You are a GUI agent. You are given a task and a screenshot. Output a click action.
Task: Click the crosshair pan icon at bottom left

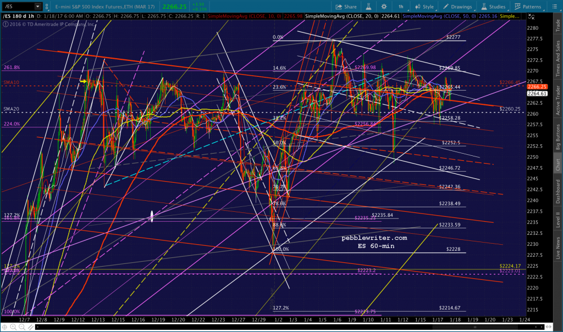coord(4,327)
